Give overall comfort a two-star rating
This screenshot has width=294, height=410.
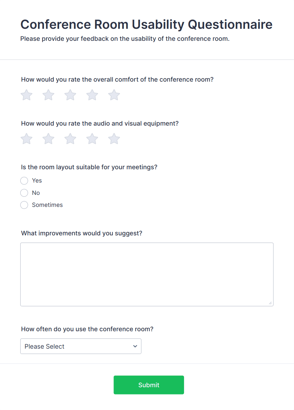48,95
